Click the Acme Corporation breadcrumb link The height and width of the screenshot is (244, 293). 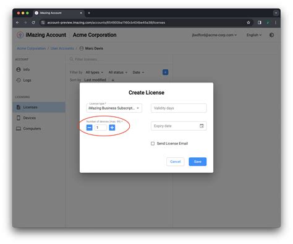(x=32, y=48)
